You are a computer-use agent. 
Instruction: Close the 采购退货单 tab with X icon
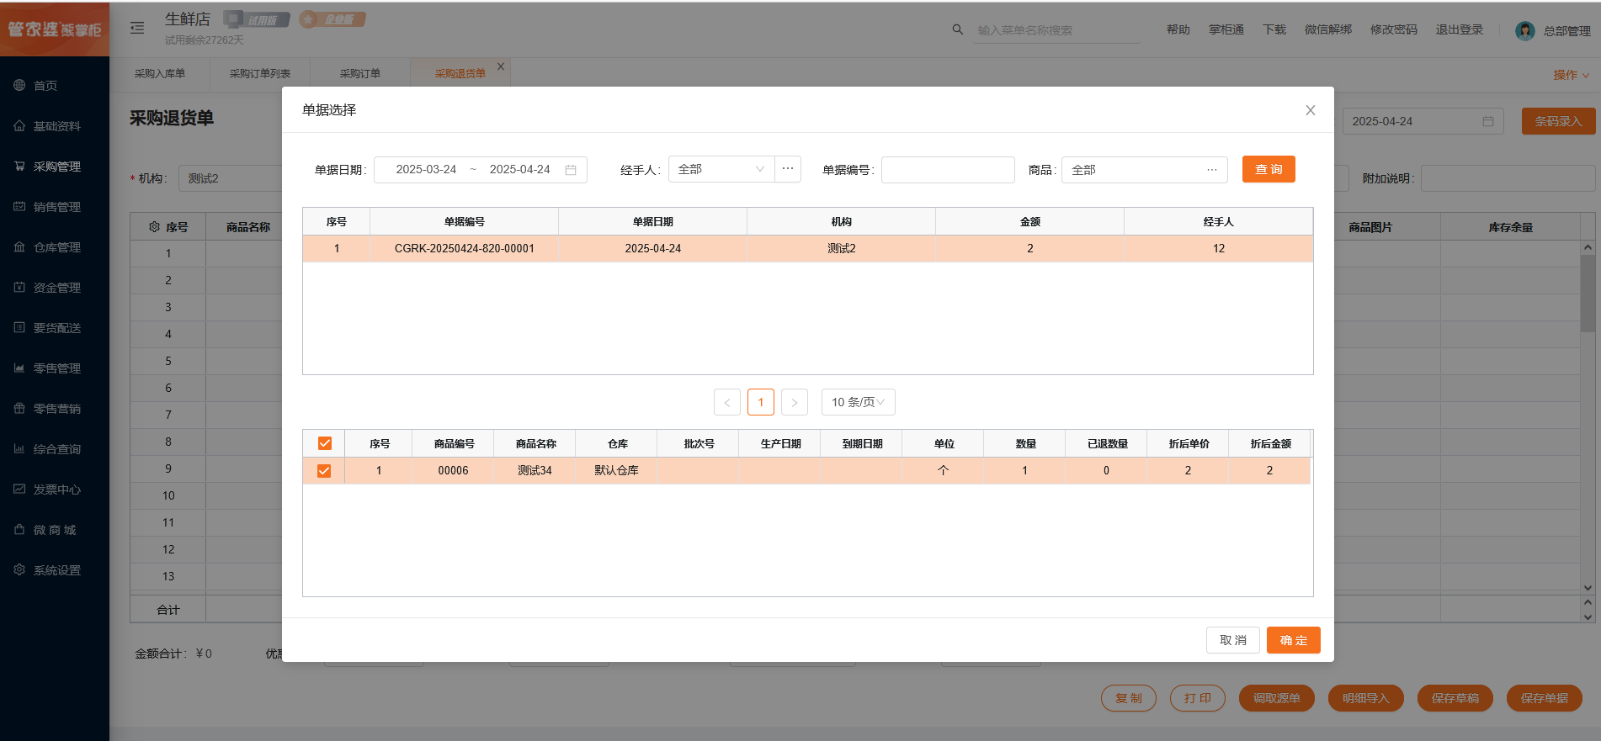pyautogui.click(x=501, y=66)
